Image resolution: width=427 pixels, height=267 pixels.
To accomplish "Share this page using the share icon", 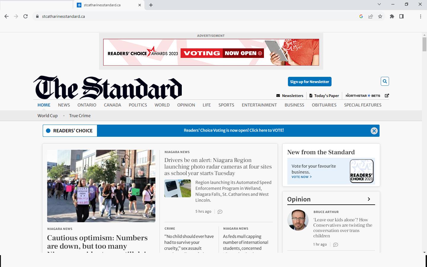I will [x=371, y=16].
